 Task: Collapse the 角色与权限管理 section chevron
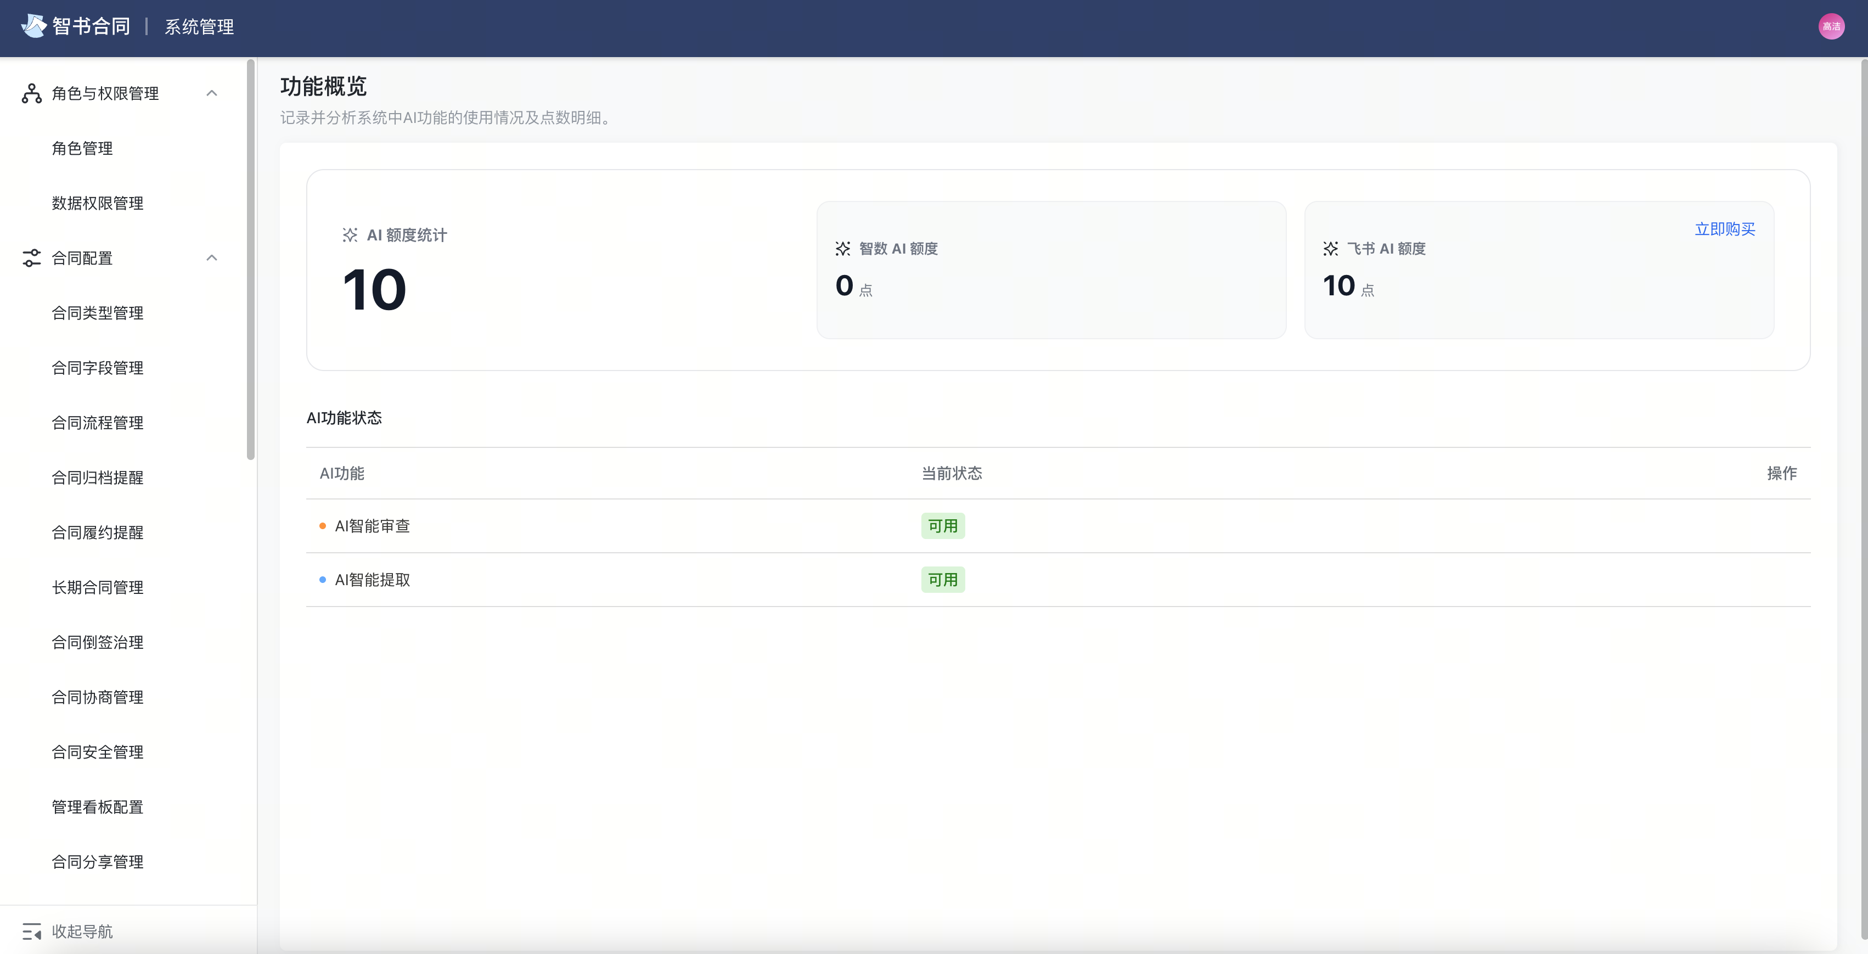(212, 93)
